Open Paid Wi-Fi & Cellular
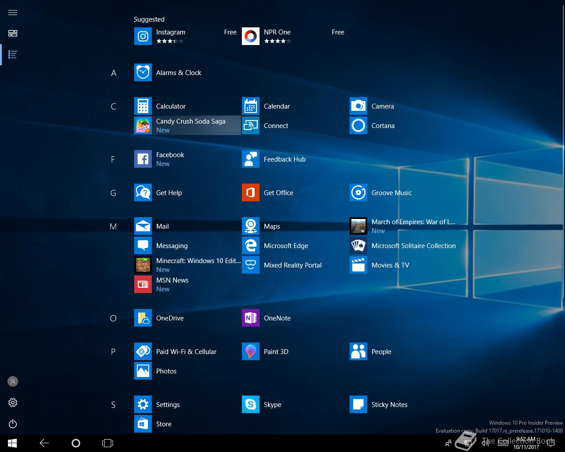 pos(187,351)
